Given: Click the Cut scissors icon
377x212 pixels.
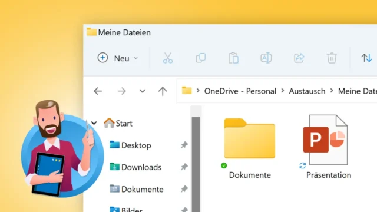Looking at the screenshot, I should [x=168, y=58].
